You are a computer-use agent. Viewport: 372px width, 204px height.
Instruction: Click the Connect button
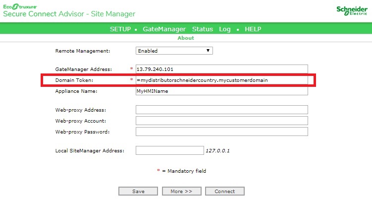click(x=225, y=191)
